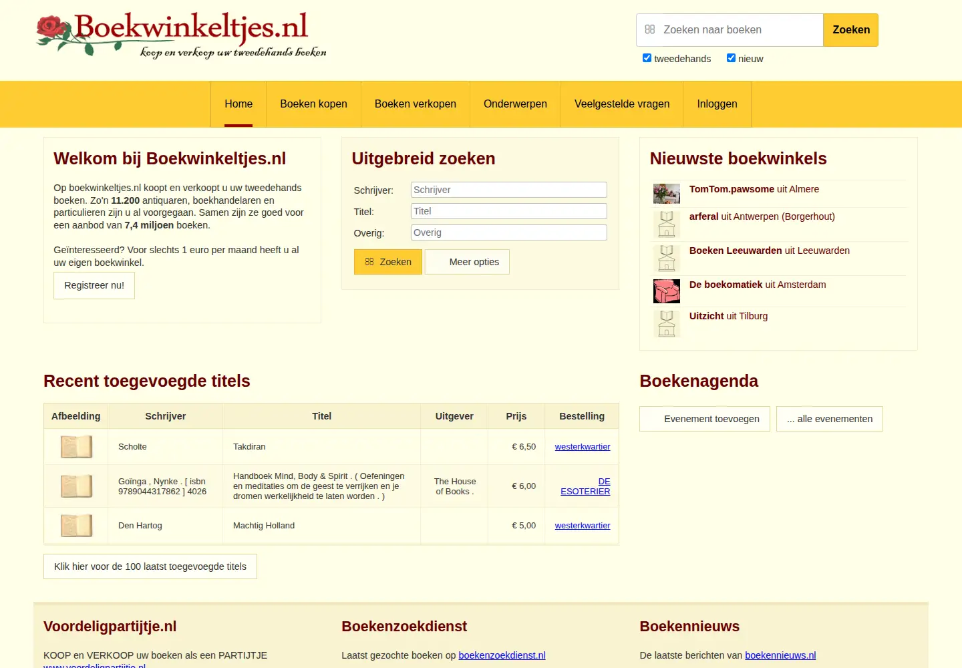
Task: Click Evenement toevoegen button
Action: 705,419
